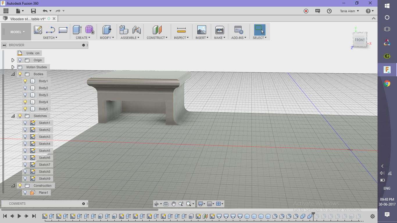
Task: Select the Offset Plane construct icon
Action: [x=157, y=30]
